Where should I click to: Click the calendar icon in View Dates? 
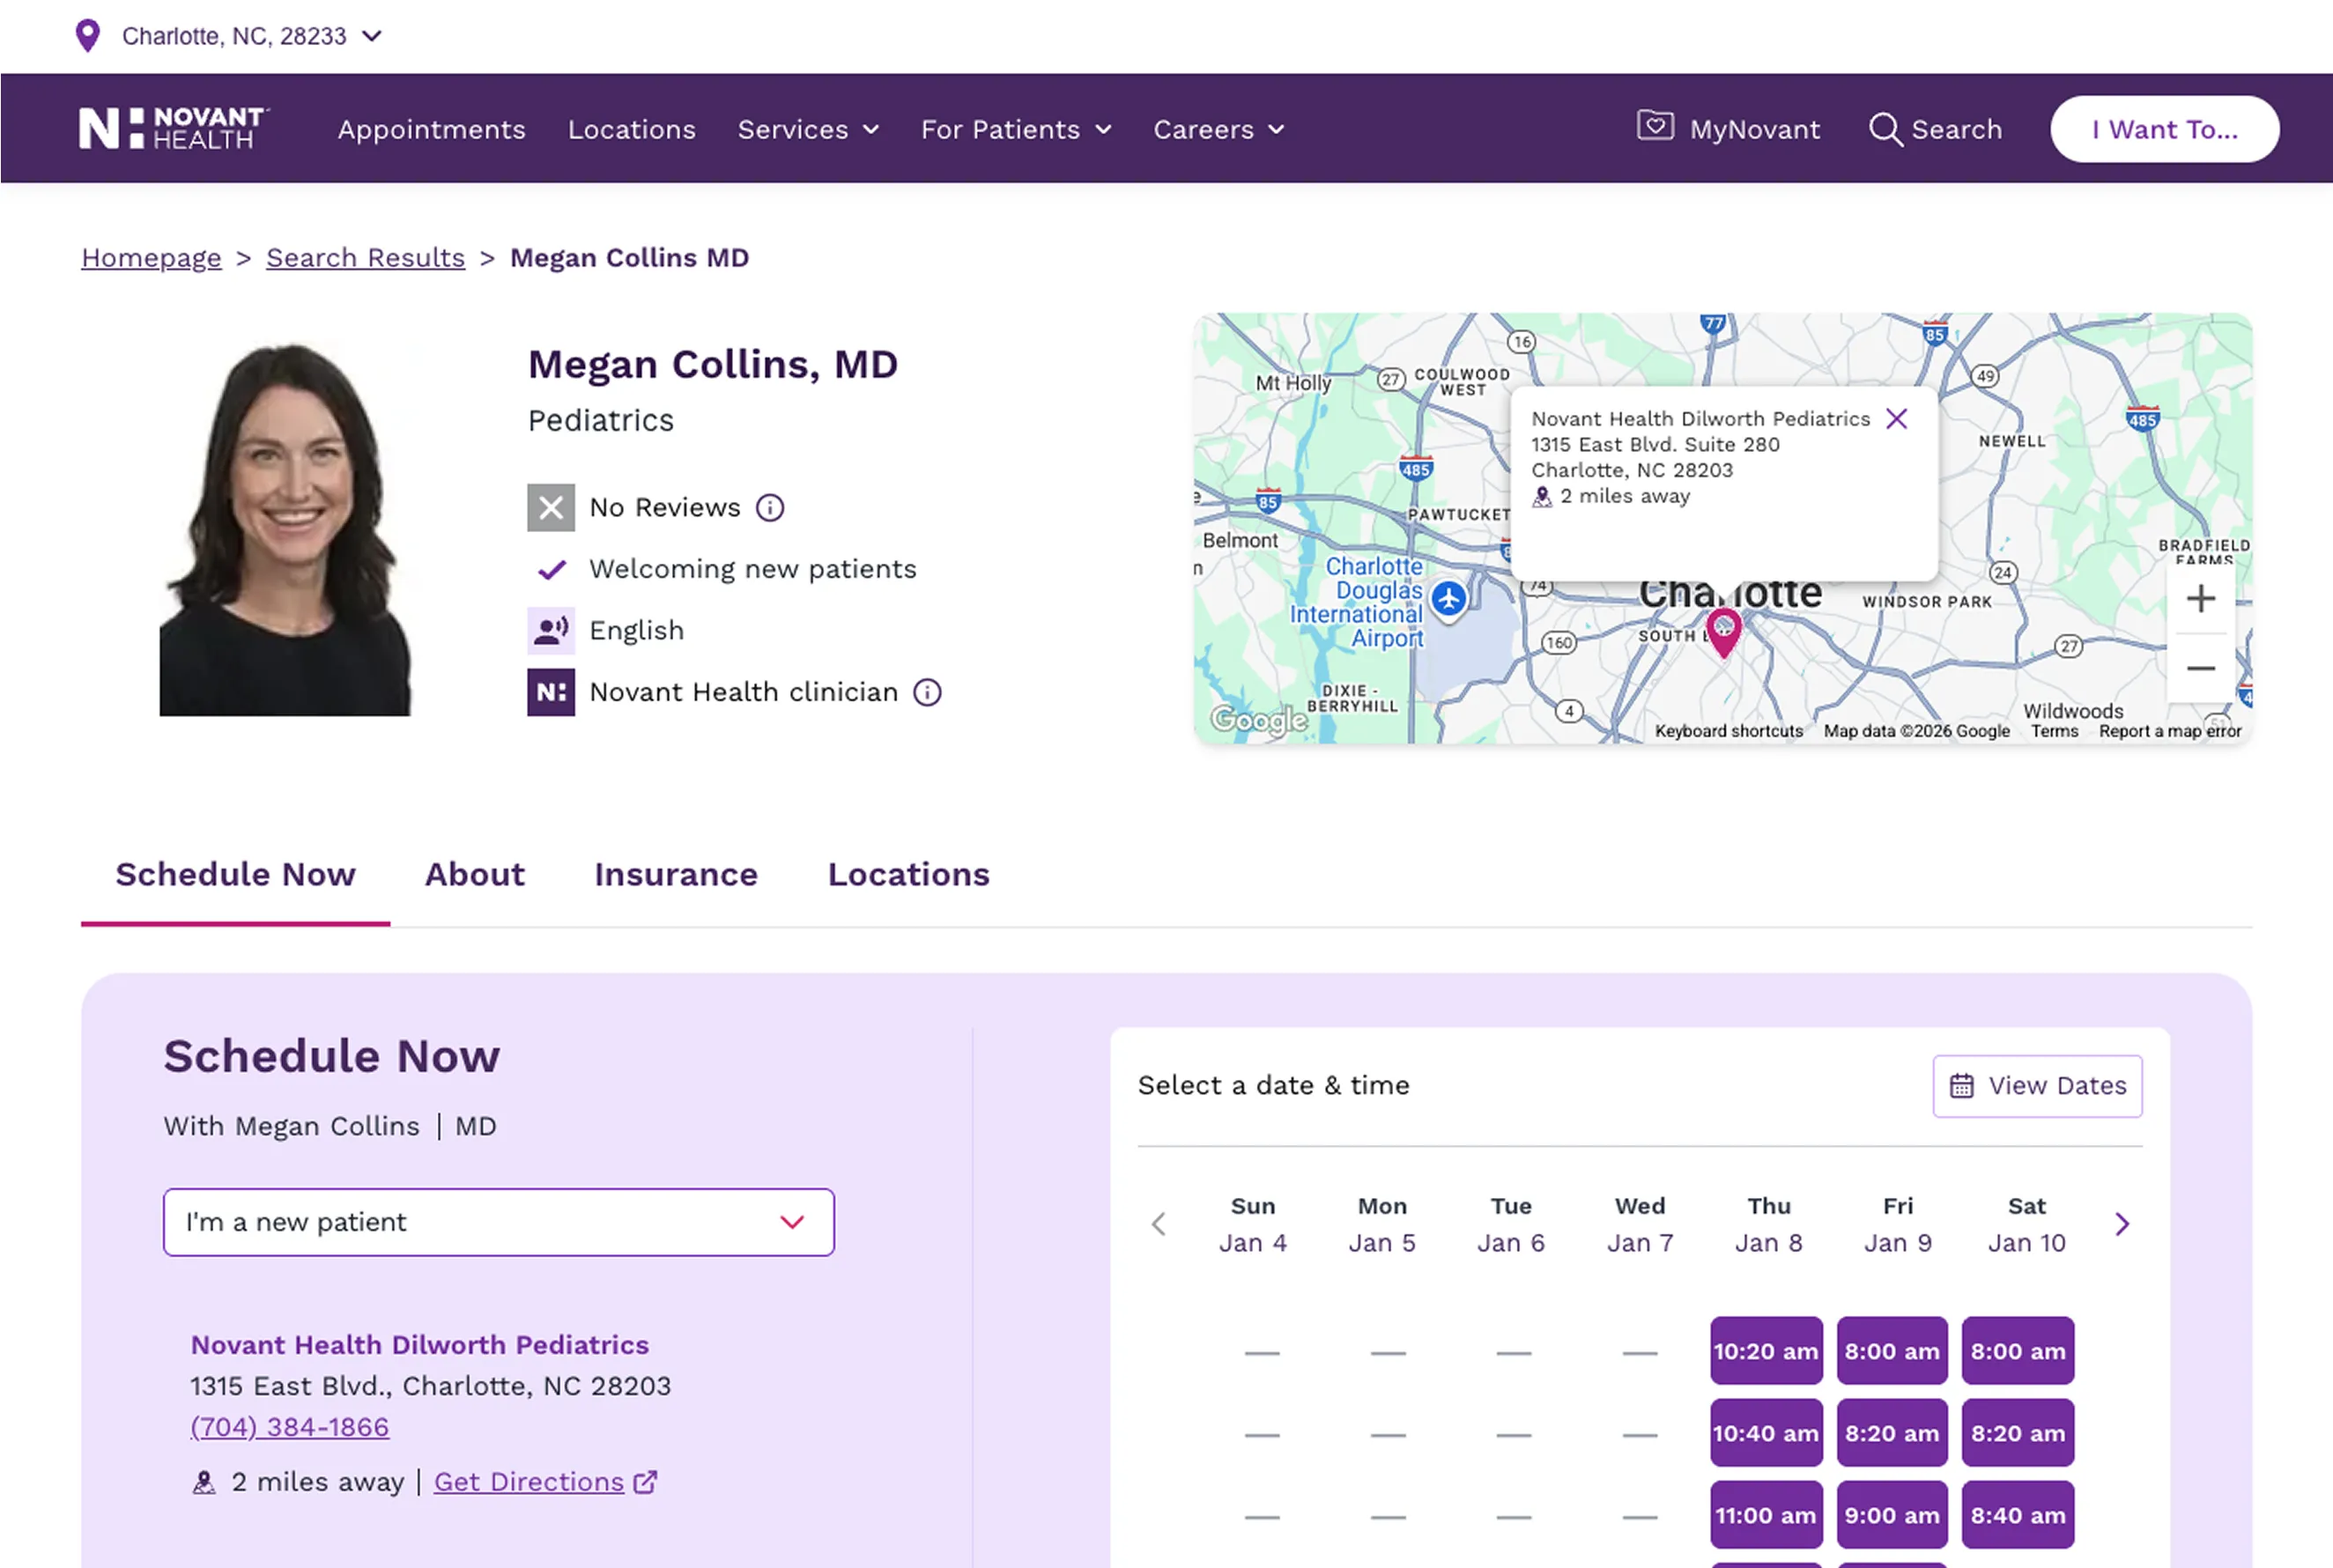tap(1963, 1085)
